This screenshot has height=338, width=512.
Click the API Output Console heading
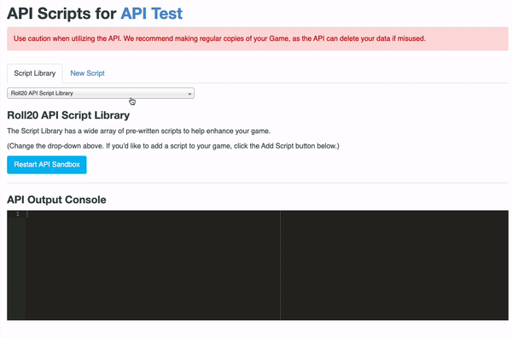pos(56,200)
